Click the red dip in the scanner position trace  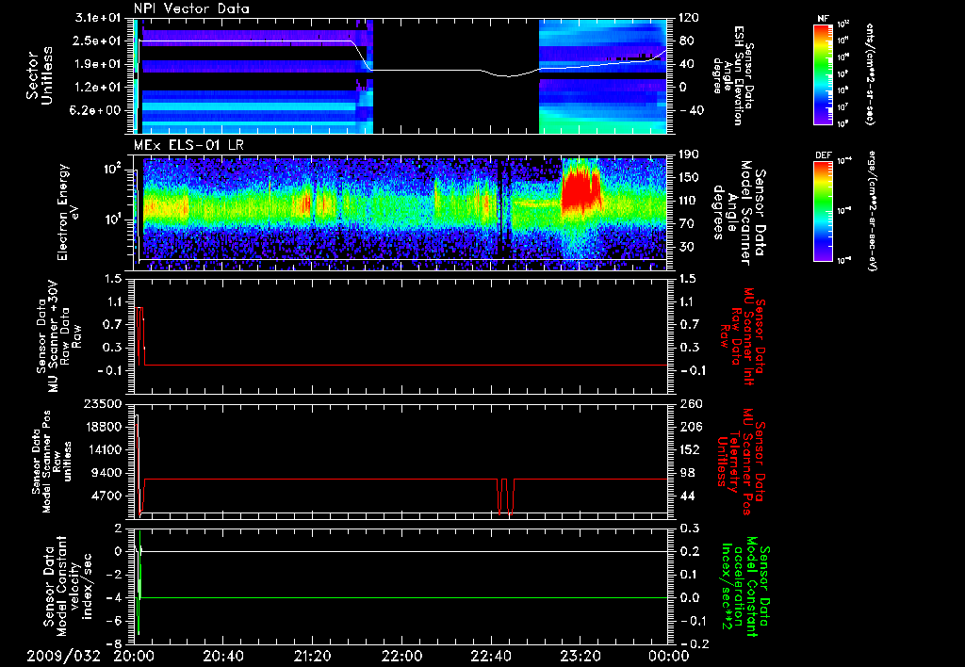[505, 496]
